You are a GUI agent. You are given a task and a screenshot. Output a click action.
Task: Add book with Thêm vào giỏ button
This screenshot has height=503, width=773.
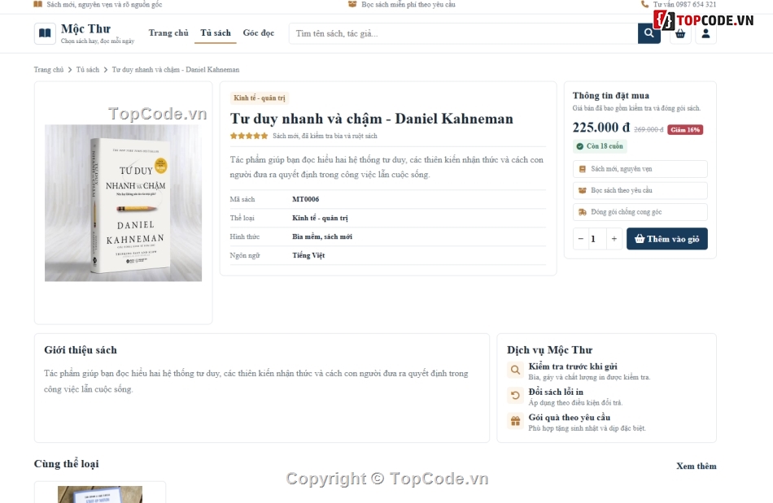pyautogui.click(x=667, y=239)
